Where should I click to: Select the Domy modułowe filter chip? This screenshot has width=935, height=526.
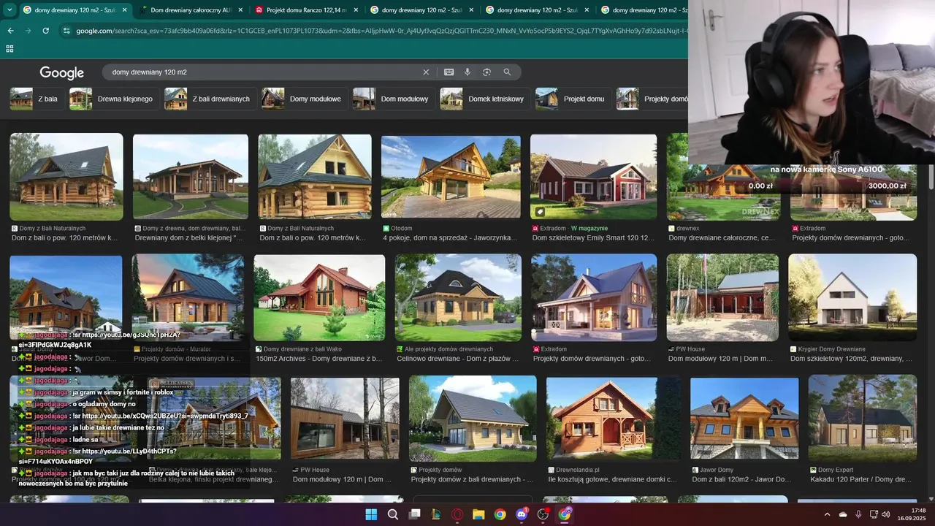pos(304,99)
